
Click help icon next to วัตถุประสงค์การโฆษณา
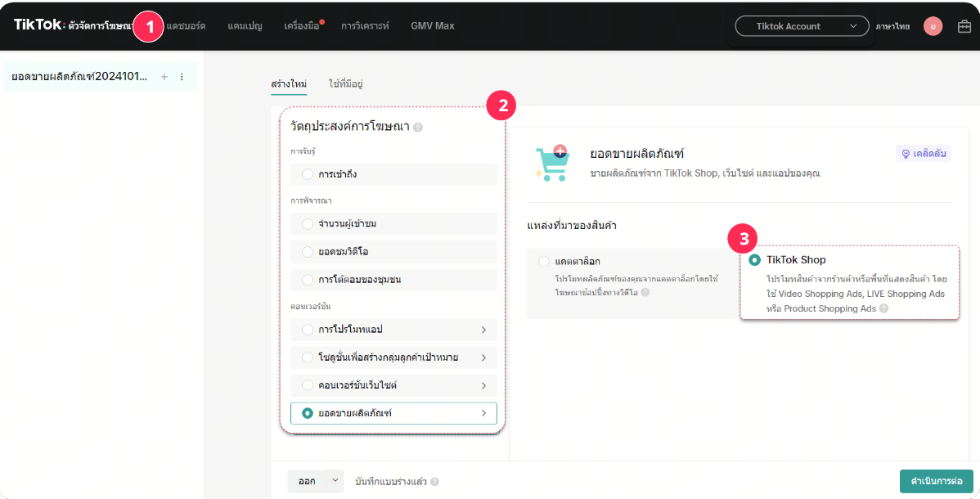(x=418, y=127)
